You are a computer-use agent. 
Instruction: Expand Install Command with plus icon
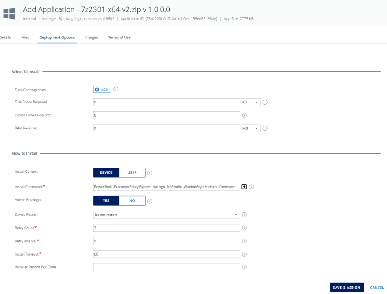pos(244,186)
